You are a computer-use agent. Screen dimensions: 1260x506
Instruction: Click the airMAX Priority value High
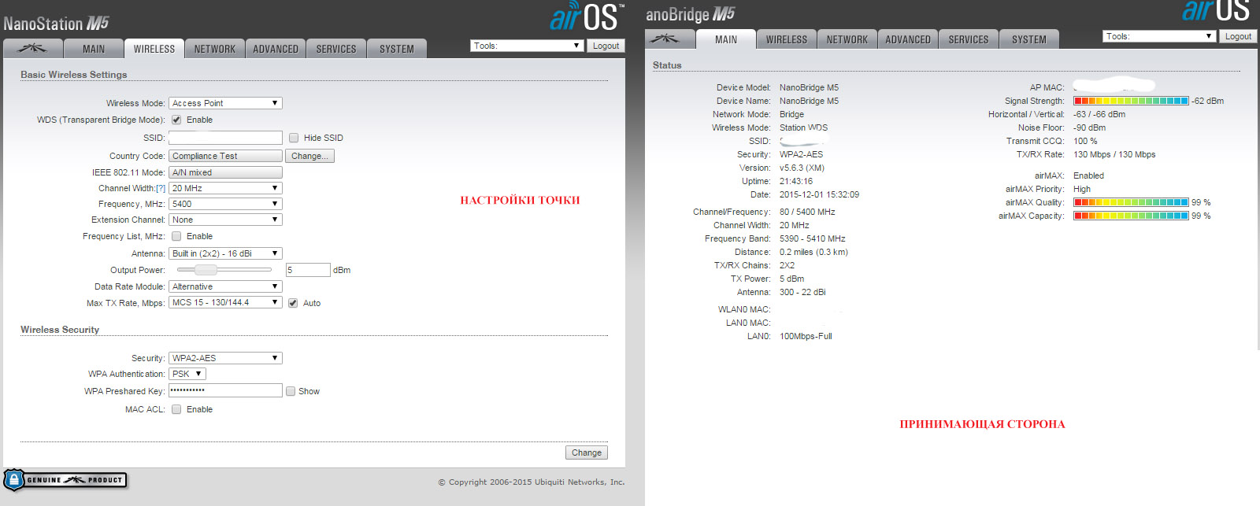coord(1082,189)
